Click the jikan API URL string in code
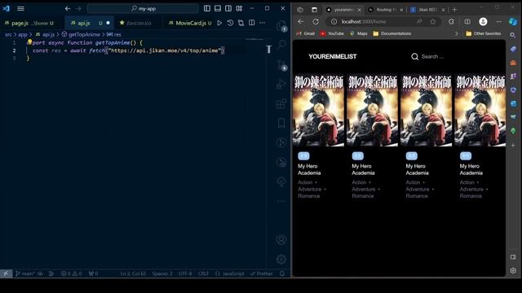The height and width of the screenshot is (293, 522). (165, 50)
